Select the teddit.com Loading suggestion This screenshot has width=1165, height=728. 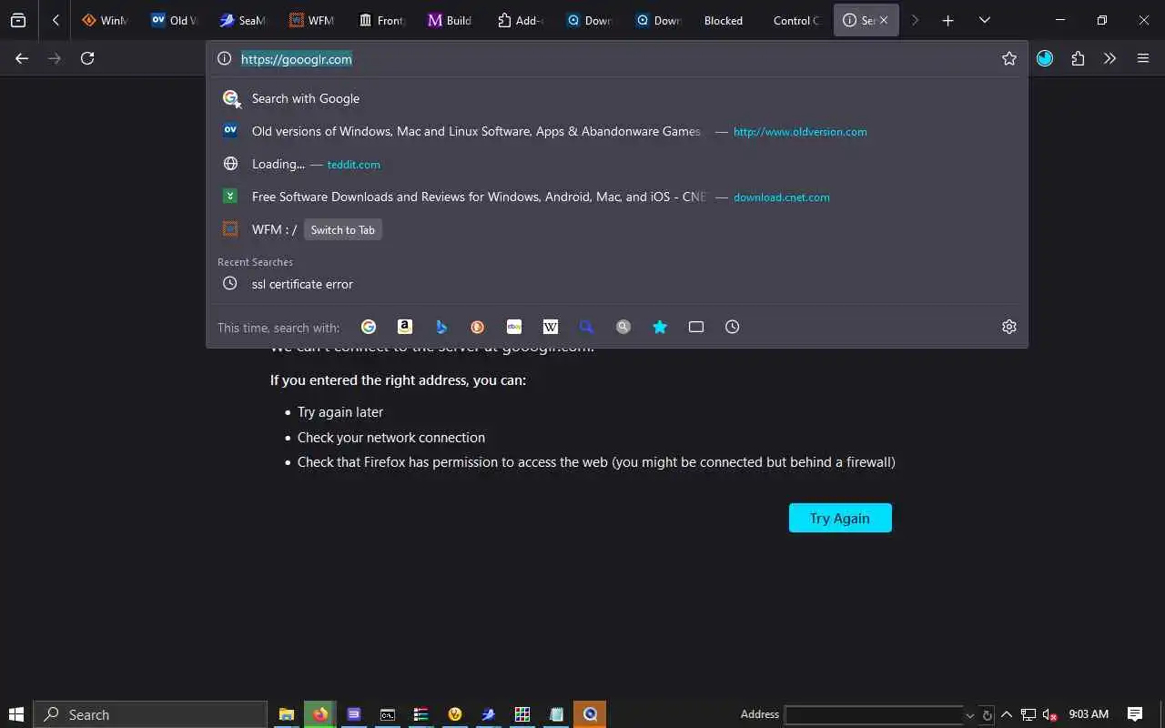(617, 164)
